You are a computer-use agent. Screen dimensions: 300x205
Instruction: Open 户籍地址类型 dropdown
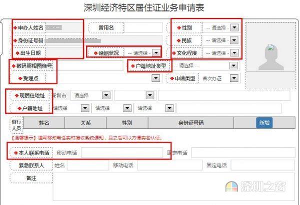pos(233,66)
